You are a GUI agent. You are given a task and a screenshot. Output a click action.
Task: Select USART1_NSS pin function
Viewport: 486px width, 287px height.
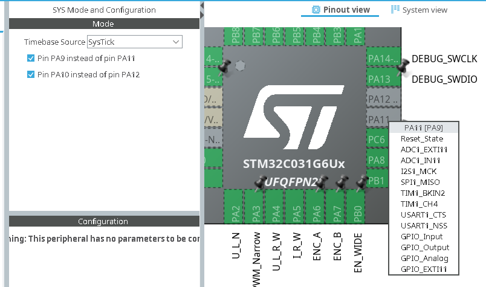[423, 225]
